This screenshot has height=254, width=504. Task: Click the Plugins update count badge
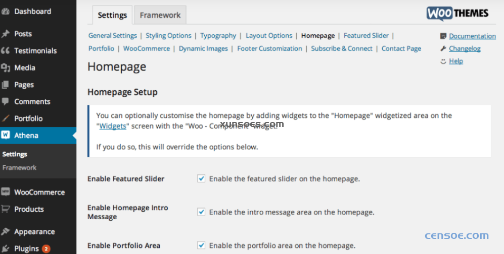[46, 248]
